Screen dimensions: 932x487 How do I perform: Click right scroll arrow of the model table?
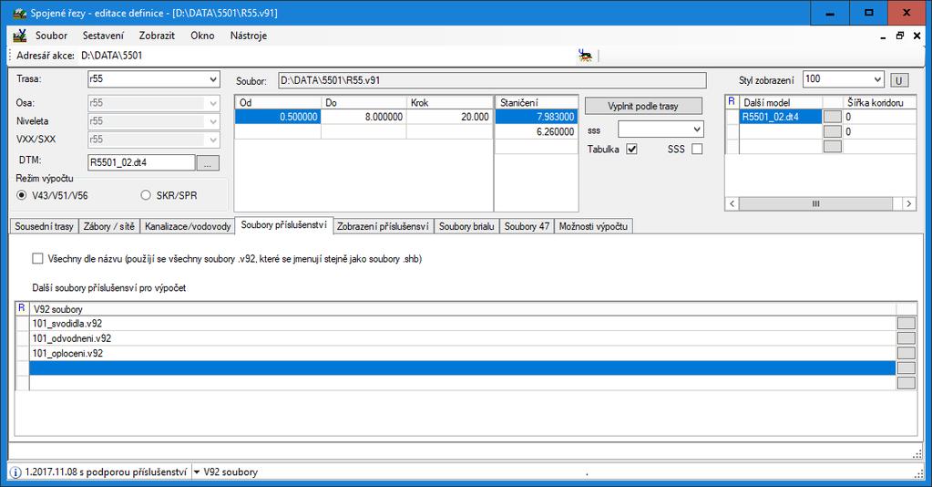tap(909, 203)
